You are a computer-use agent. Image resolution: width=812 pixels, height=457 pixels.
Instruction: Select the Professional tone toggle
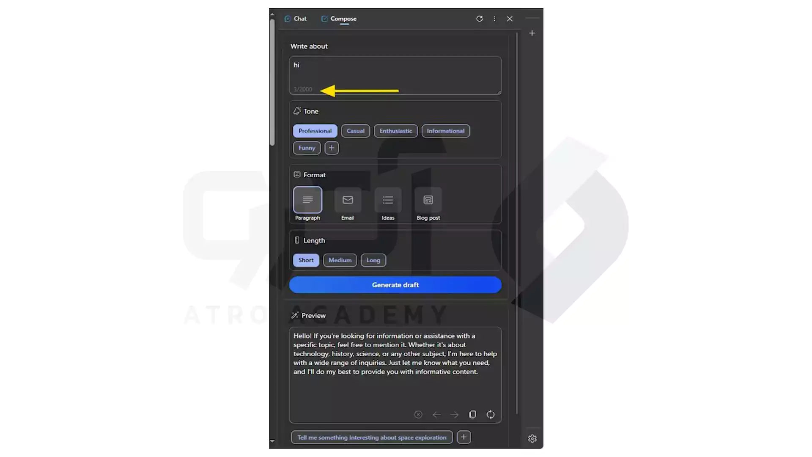pos(315,131)
